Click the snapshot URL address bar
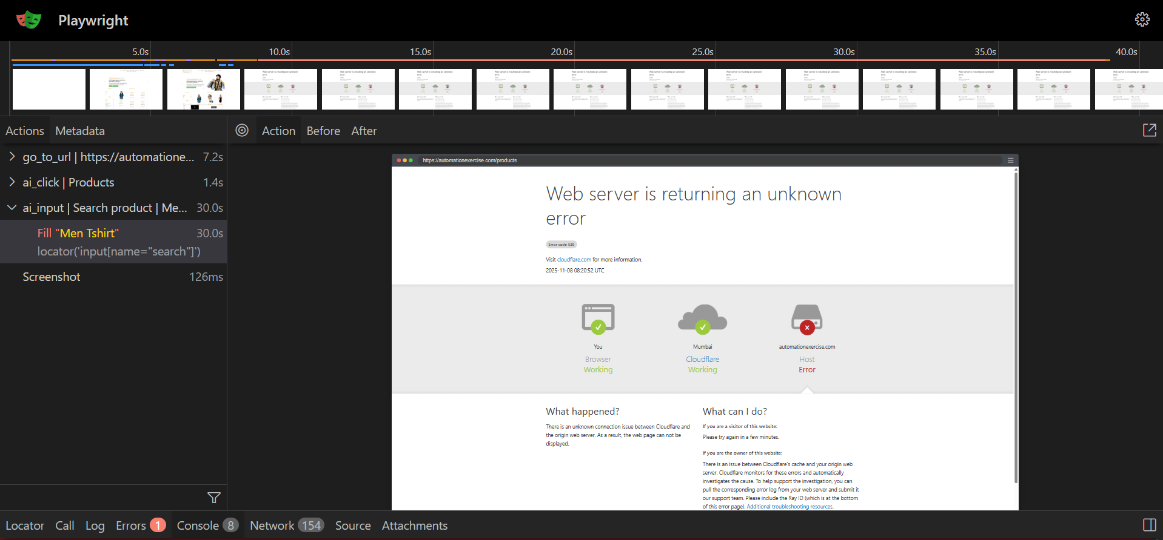This screenshot has width=1163, height=540. point(709,160)
